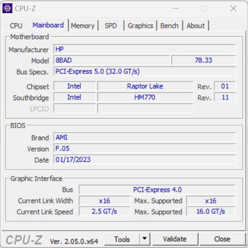
Task: Open the Bench tab
Action: [169, 25]
